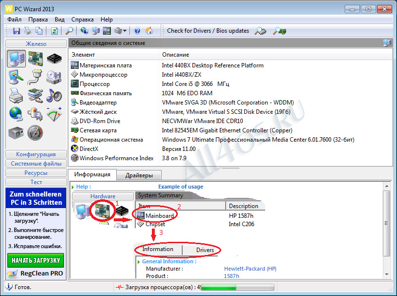397x296 pixels.
Task: Select the Жёсткий диск row
Action: (x=230, y=112)
